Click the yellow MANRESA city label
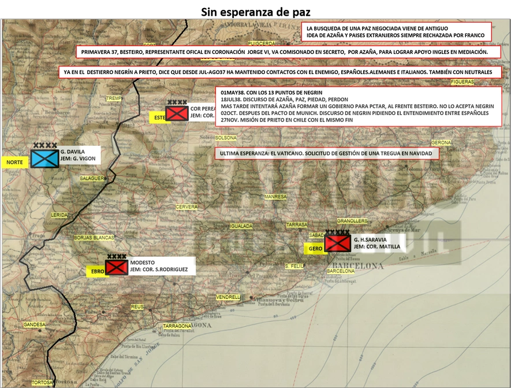This screenshot has height=388, width=511. [275, 197]
